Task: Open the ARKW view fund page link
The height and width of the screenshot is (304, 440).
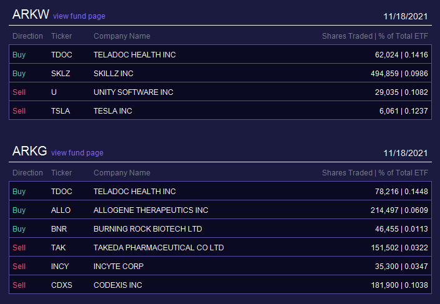Action: pos(79,16)
